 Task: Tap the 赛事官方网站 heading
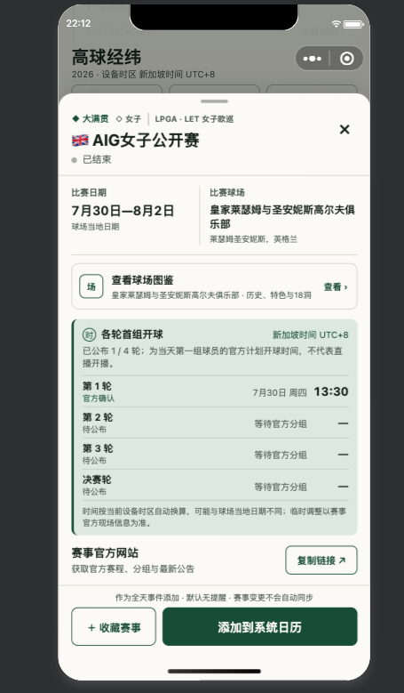105,553
